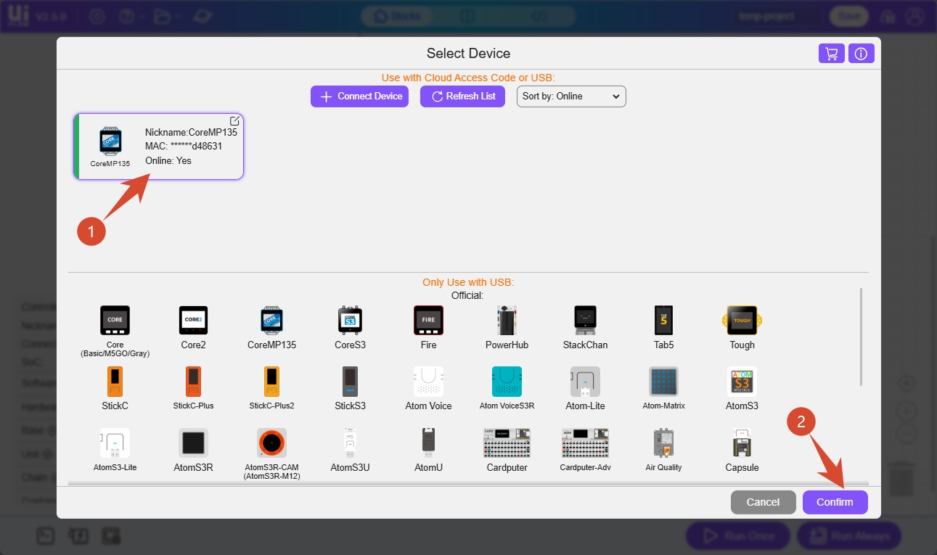Click the "Online: Yes" status text
The height and width of the screenshot is (555, 937).
click(168, 161)
